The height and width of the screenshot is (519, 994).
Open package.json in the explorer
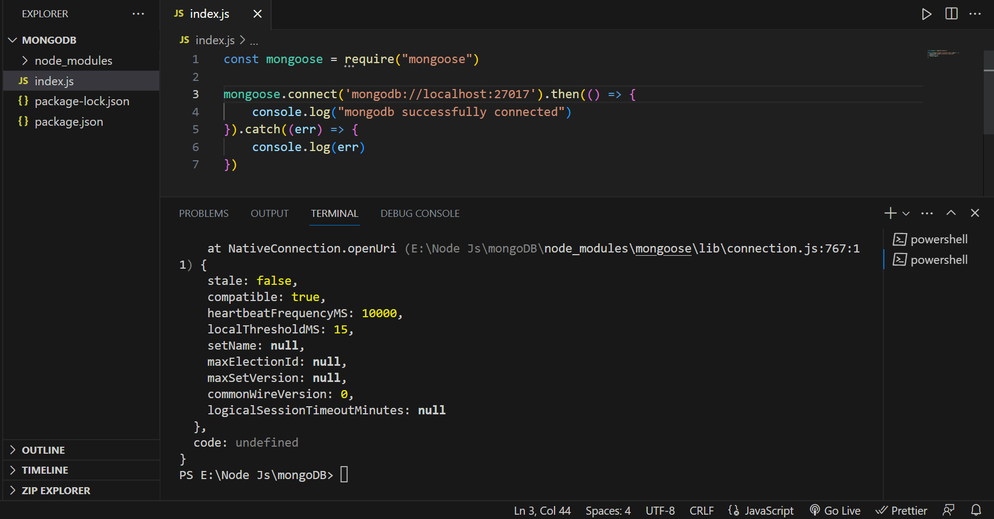click(x=69, y=122)
